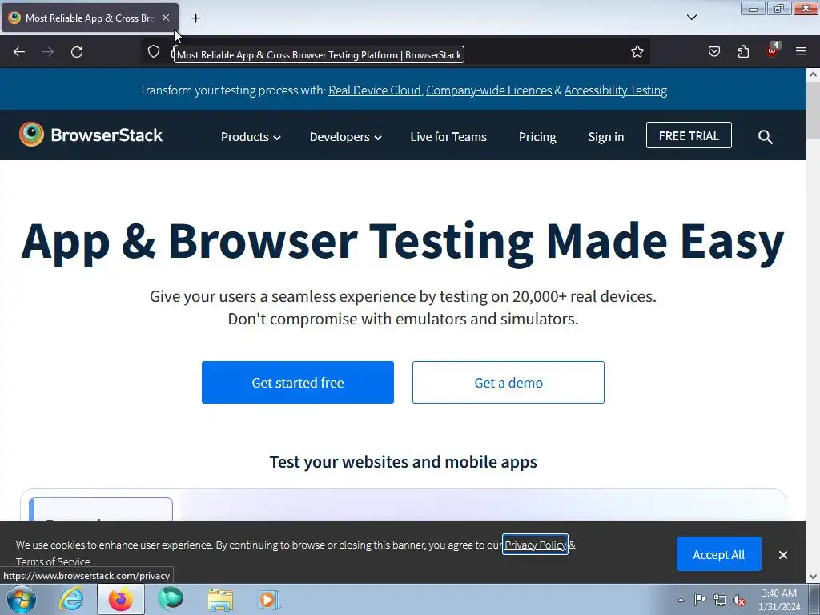820x615 pixels.
Task: Open the Company-wide Licences link
Action: pos(489,90)
